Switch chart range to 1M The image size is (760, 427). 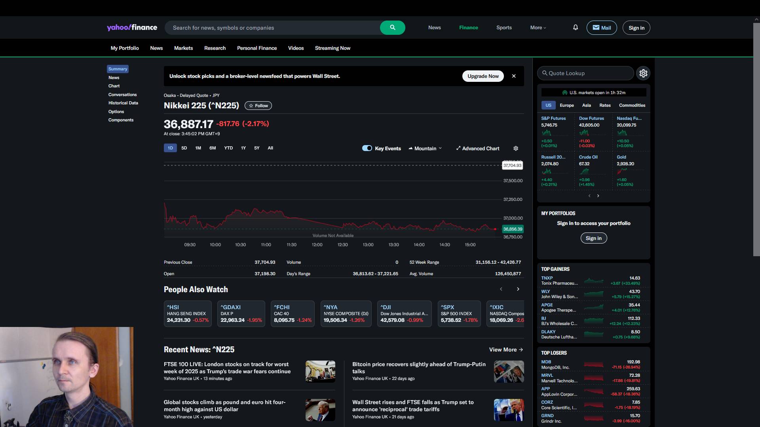pos(198,148)
